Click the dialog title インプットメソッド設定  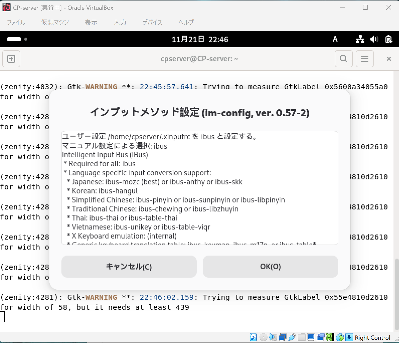pyautogui.click(x=200, y=112)
